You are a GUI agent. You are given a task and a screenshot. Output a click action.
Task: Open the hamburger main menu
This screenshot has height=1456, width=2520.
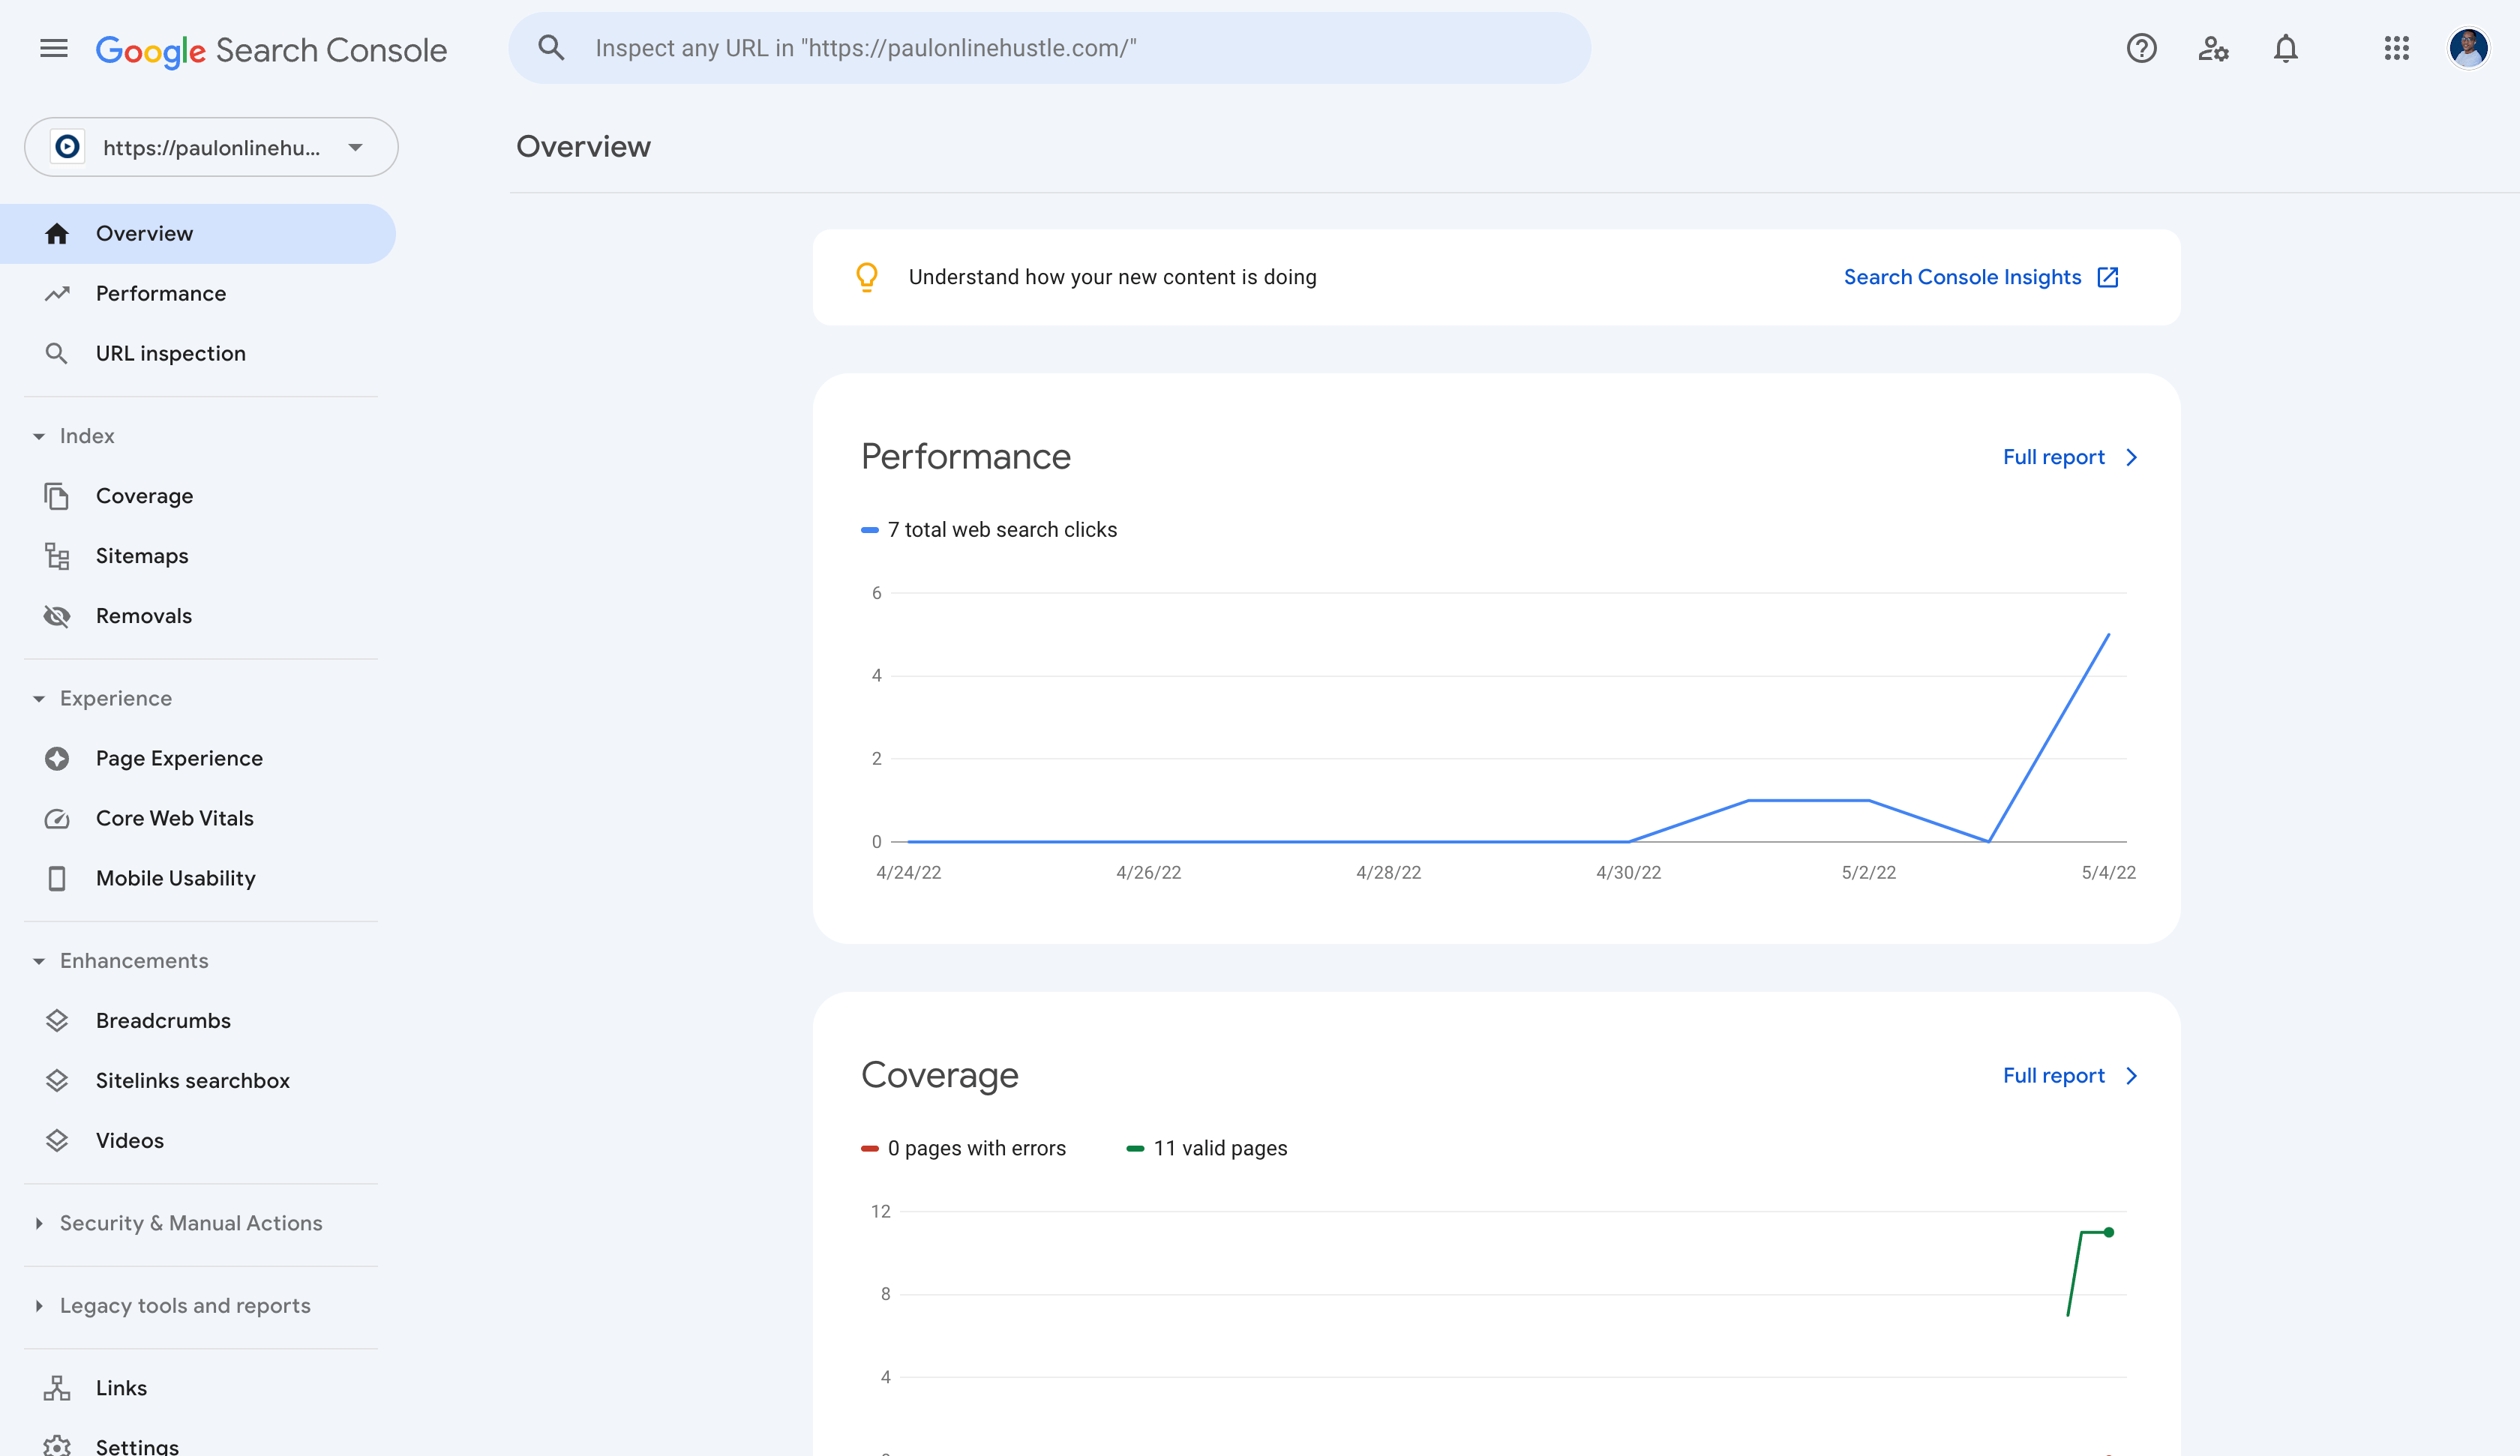(x=54, y=48)
